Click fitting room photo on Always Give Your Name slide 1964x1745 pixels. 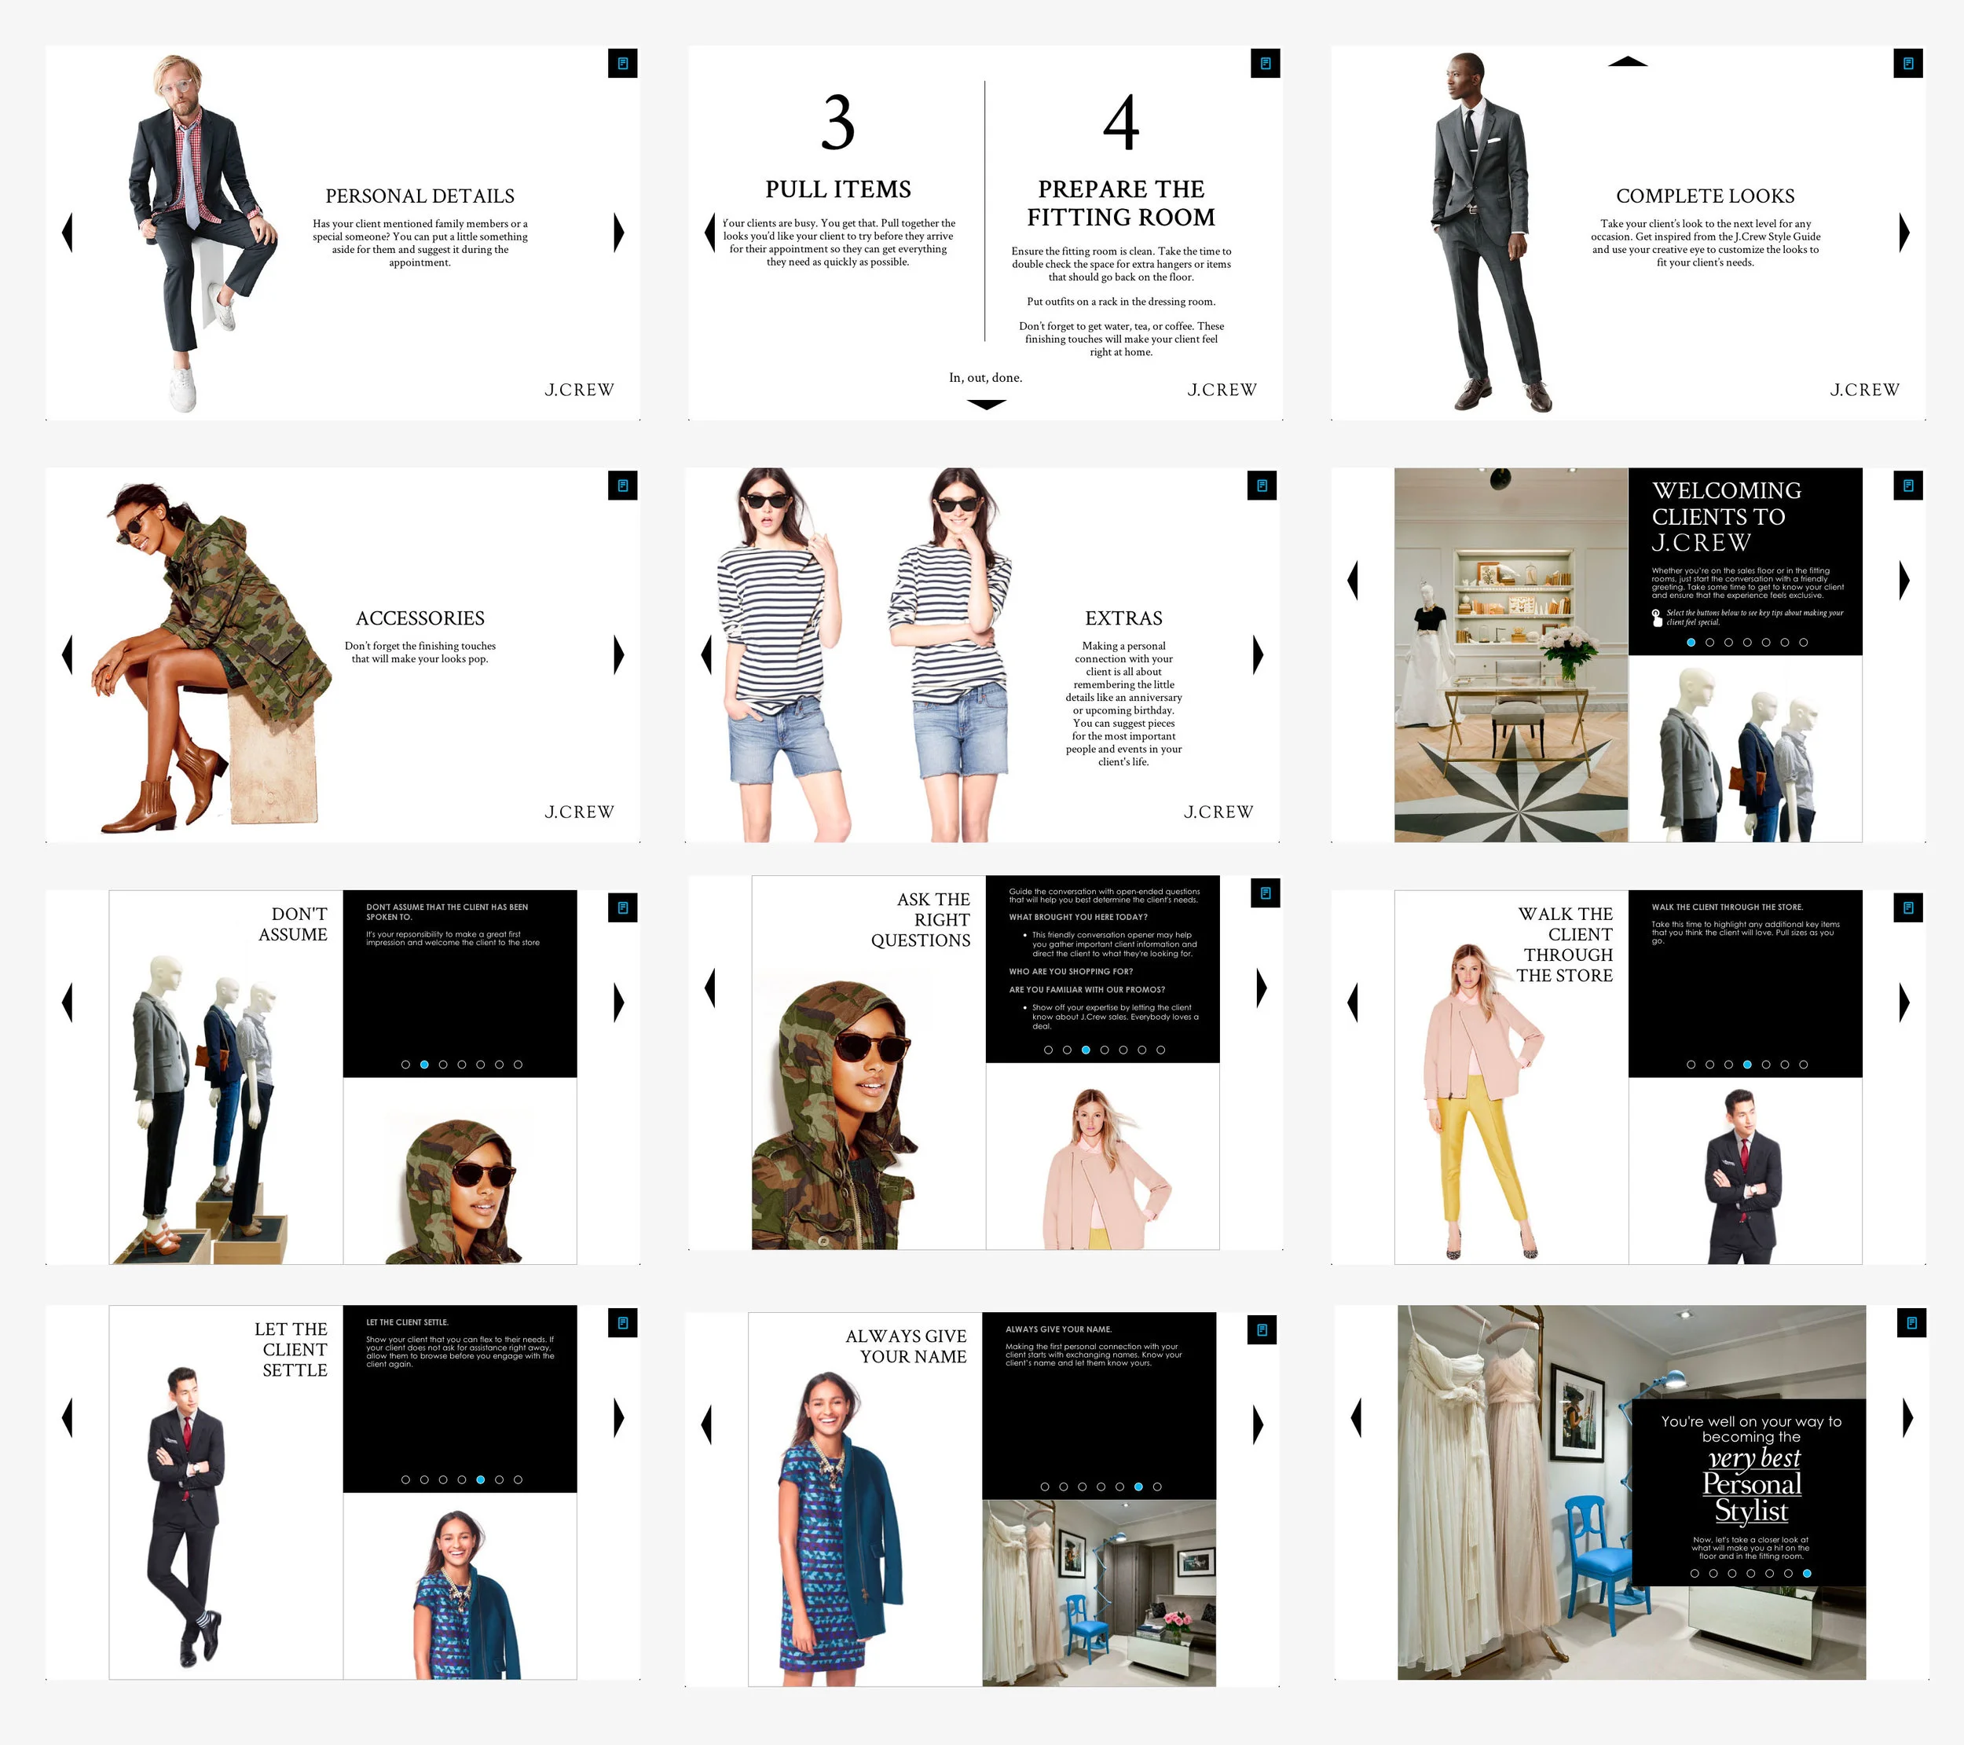[1099, 1593]
